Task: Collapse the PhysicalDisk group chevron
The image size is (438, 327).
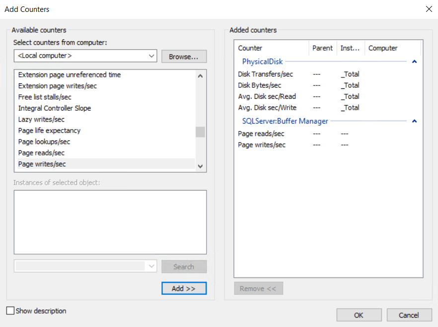Action: click(x=415, y=62)
